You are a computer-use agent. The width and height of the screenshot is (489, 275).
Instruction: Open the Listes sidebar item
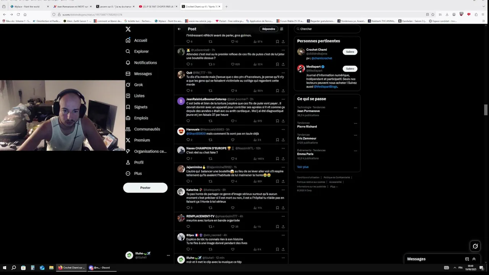click(135, 96)
